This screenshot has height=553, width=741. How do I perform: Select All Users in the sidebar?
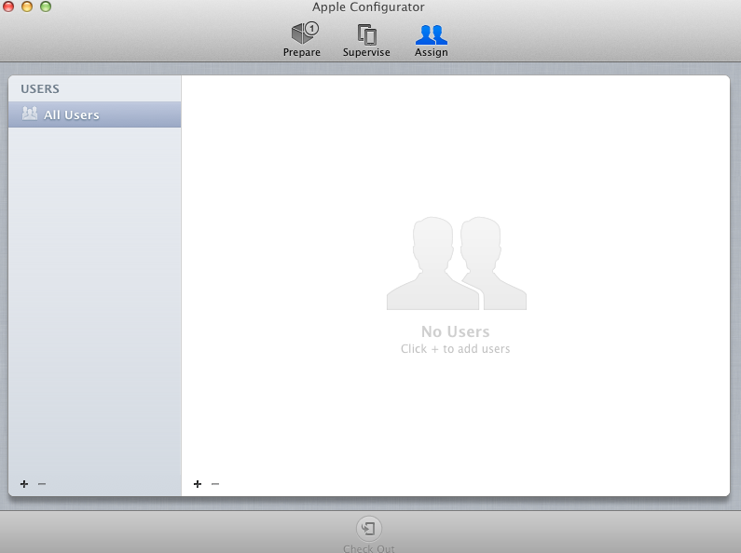coord(94,115)
